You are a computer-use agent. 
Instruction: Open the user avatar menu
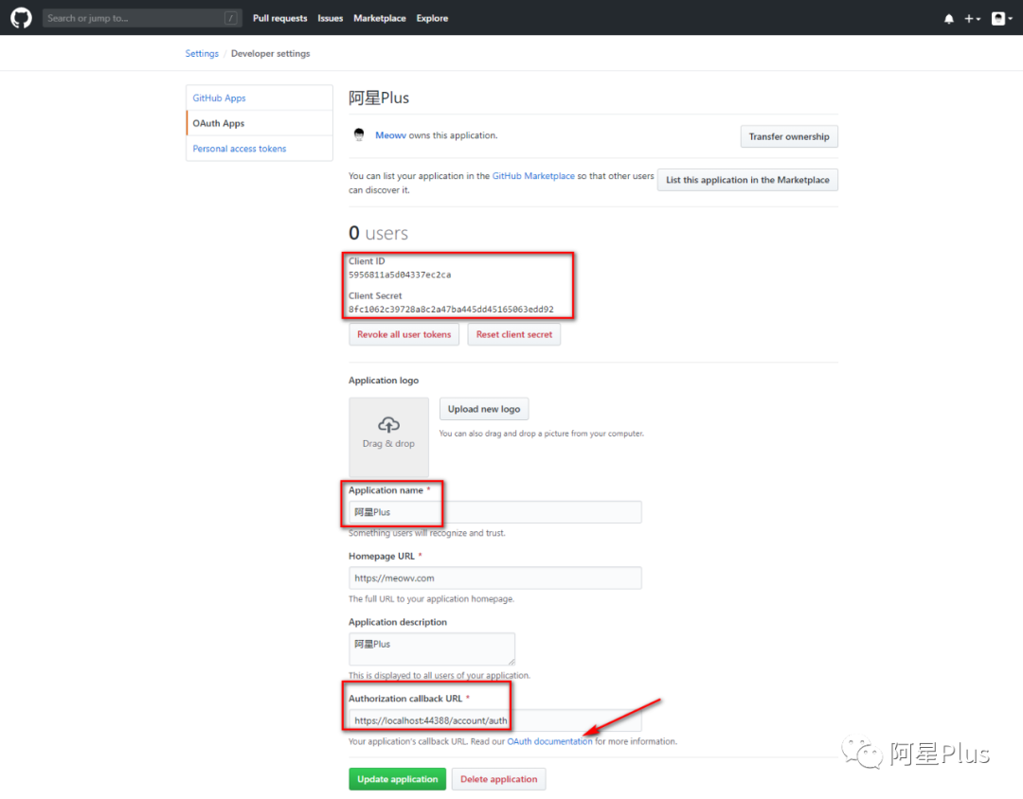(x=1001, y=18)
